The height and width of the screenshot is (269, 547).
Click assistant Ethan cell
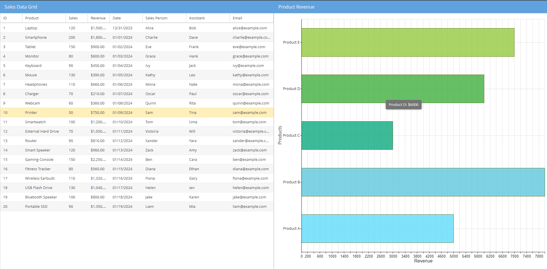pos(208,169)
